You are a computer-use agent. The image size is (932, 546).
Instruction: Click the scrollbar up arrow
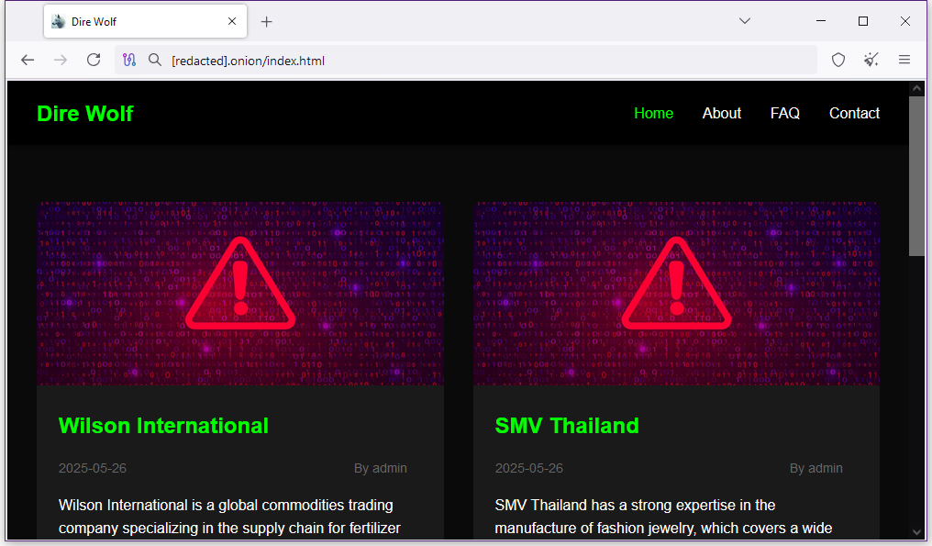916,89
